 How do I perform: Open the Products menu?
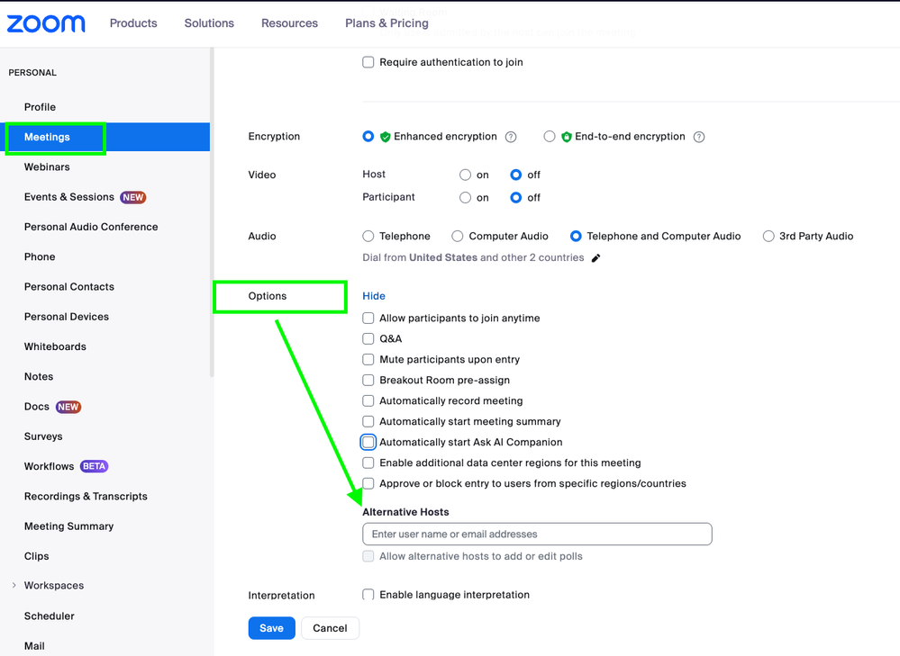point(133,23)
